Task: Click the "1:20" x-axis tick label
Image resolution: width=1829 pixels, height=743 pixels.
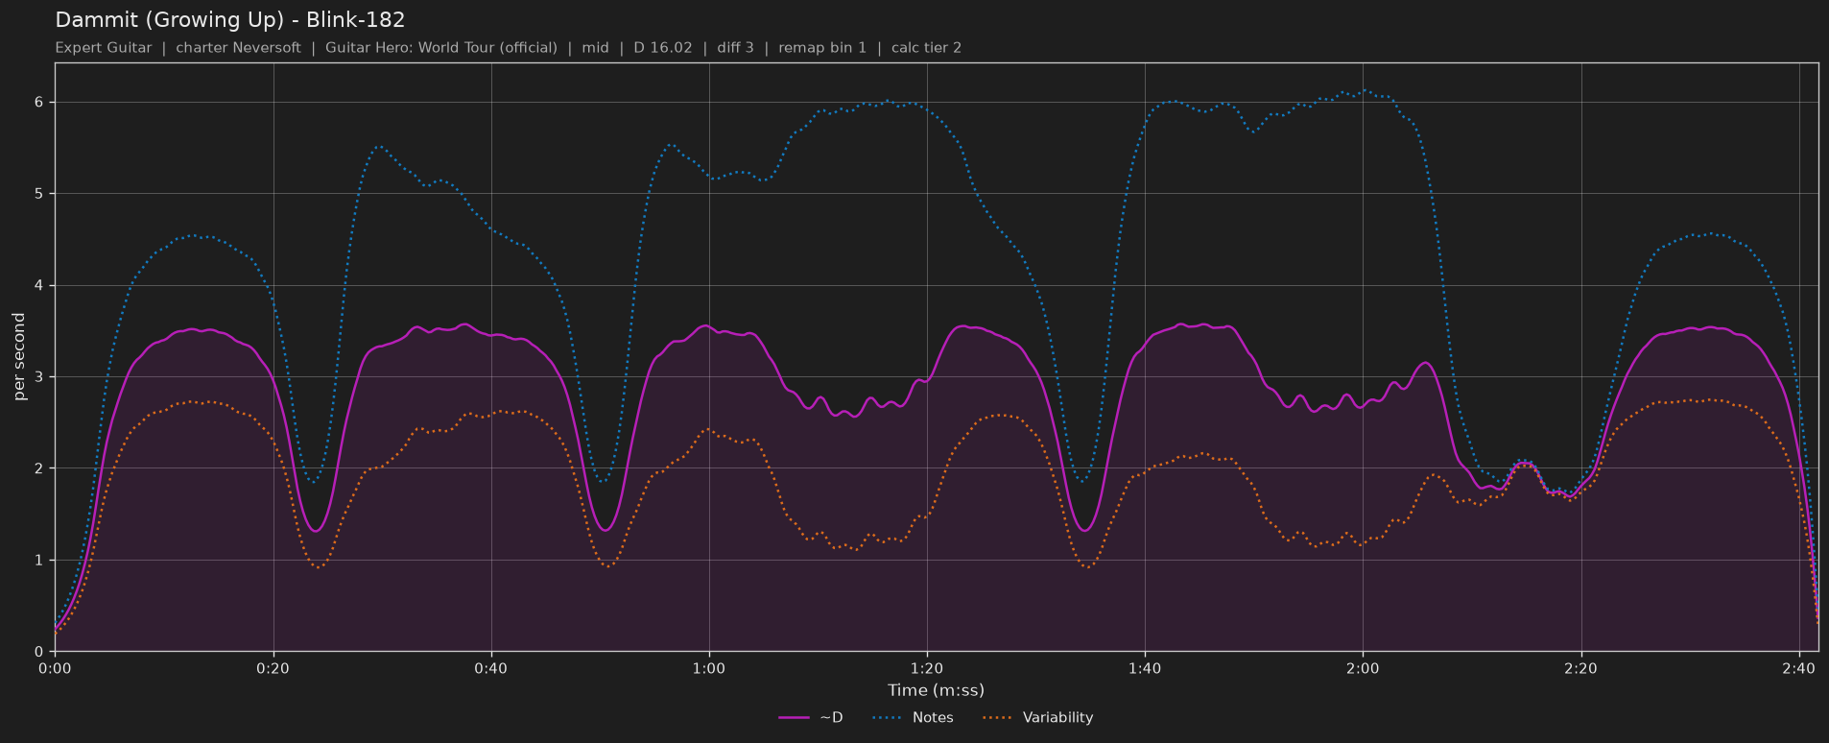Action: (927, 668)
